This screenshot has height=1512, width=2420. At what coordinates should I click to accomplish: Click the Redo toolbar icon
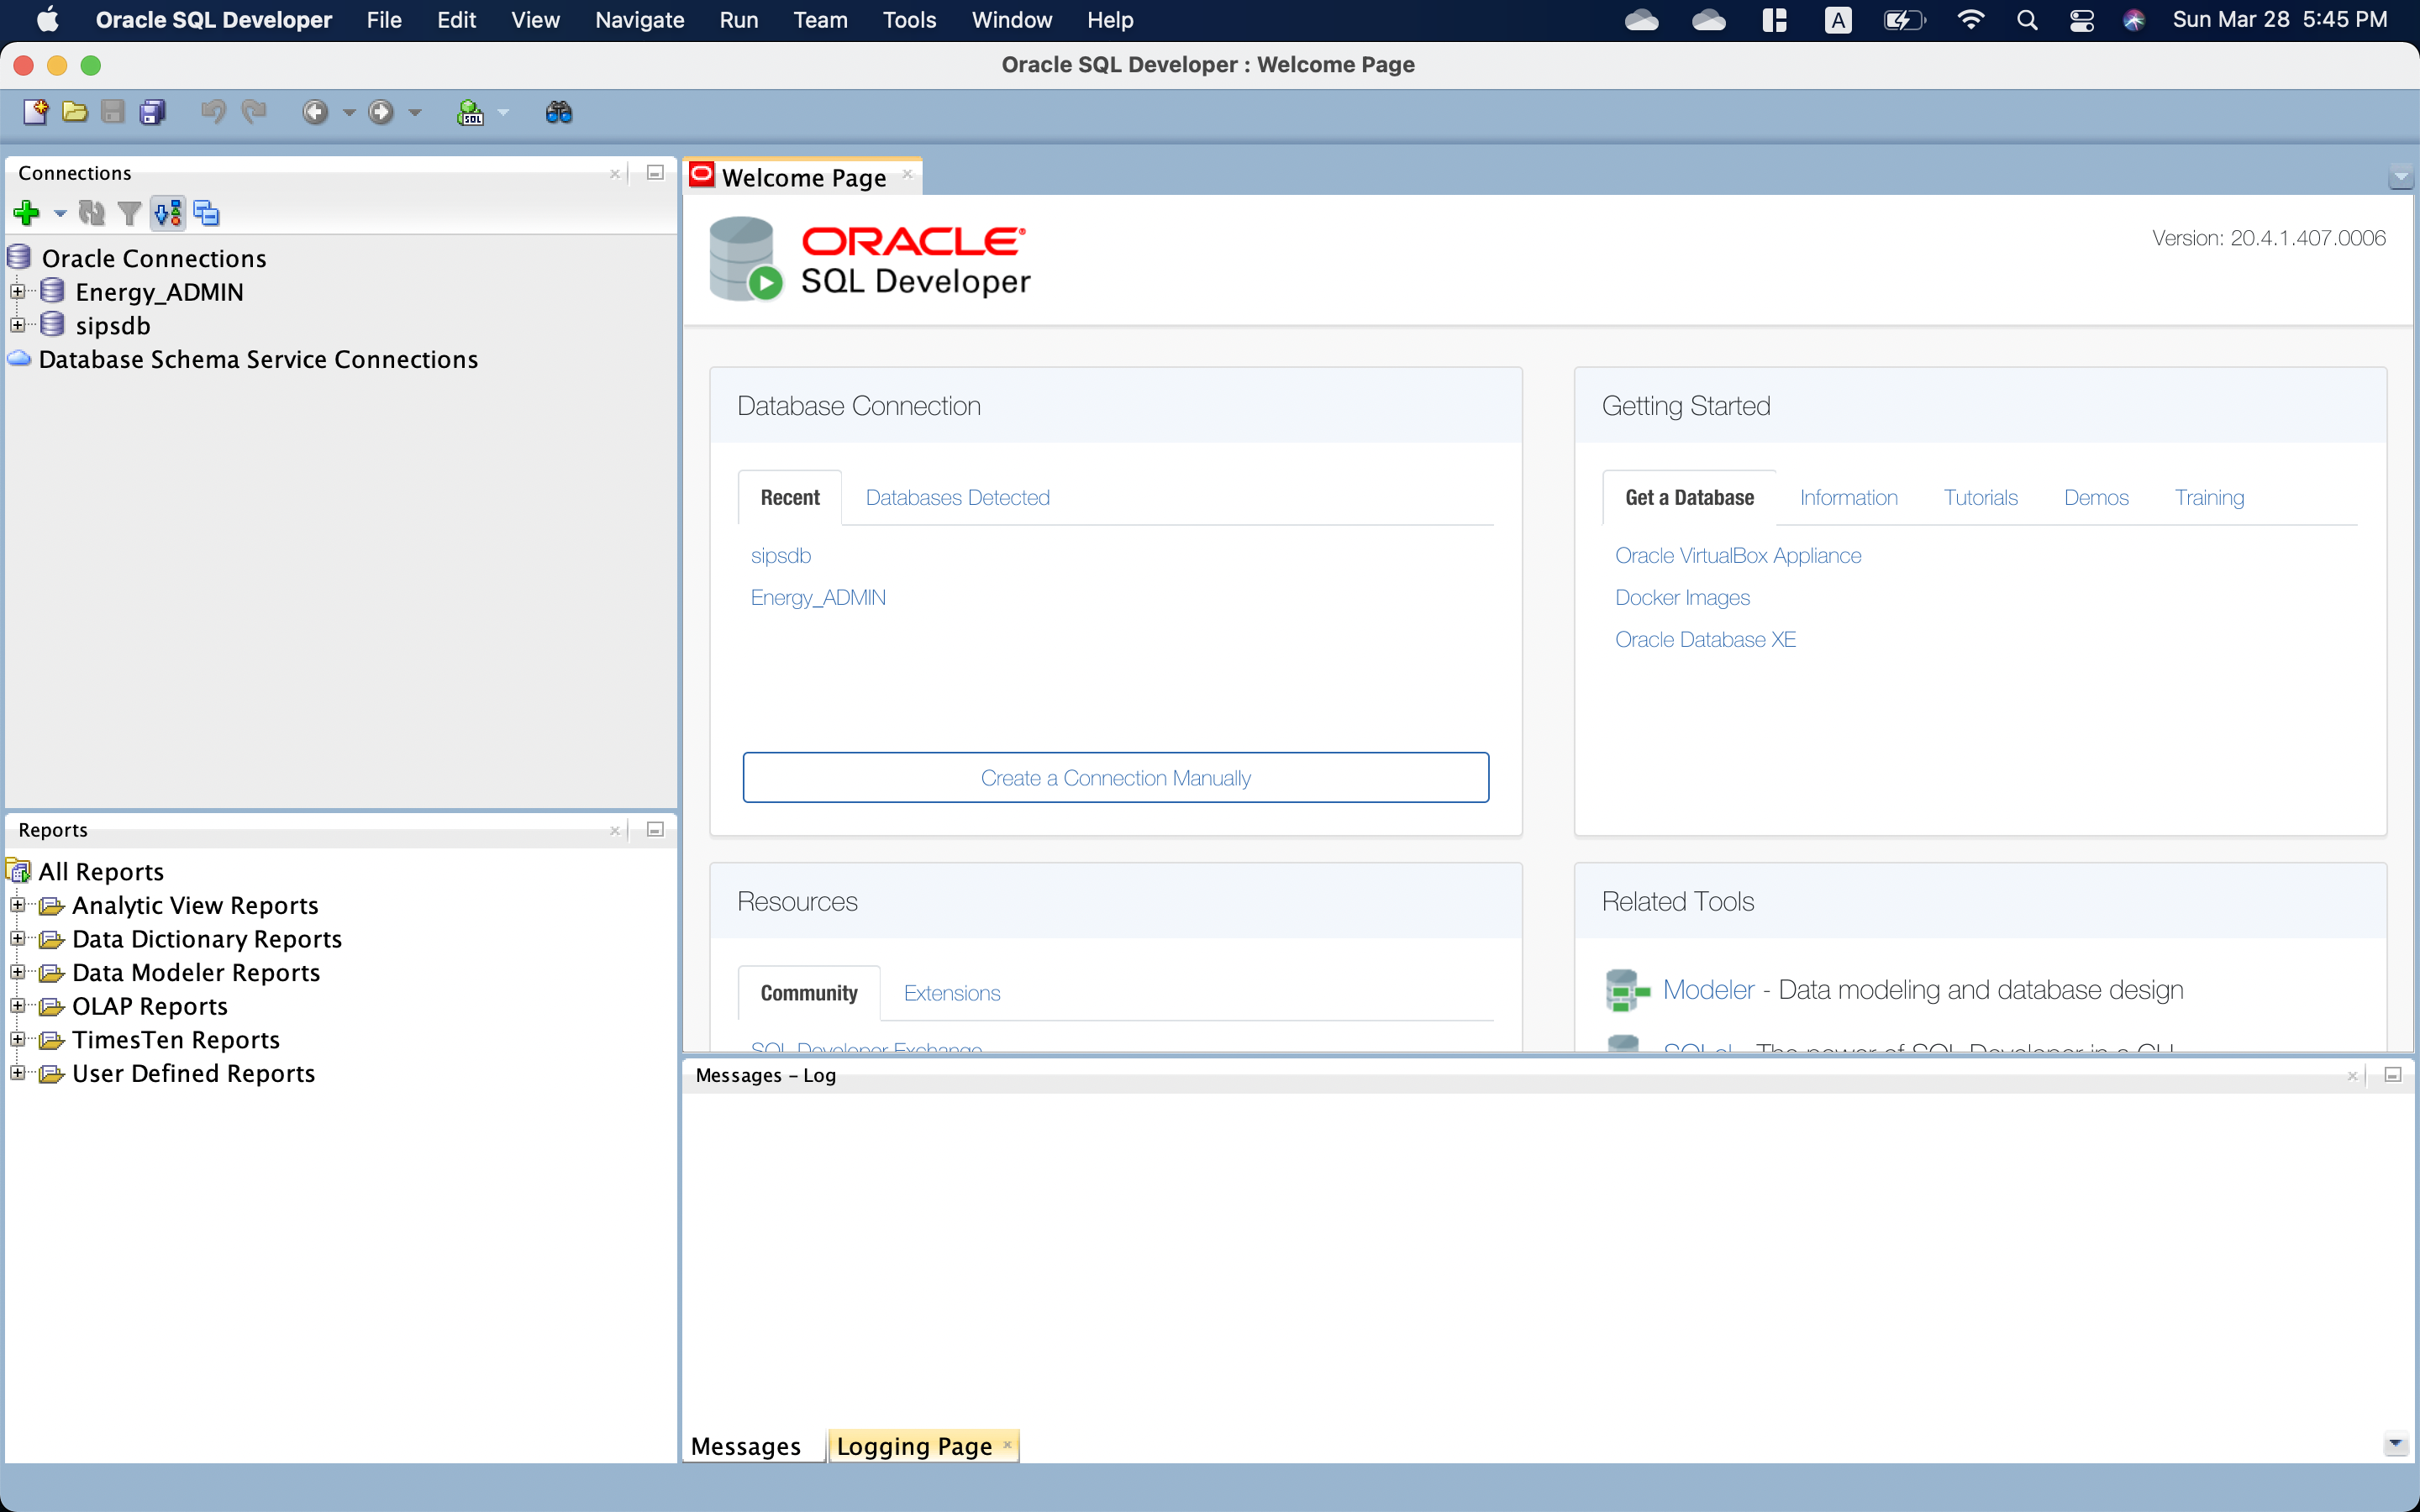(x=254, y=112)
